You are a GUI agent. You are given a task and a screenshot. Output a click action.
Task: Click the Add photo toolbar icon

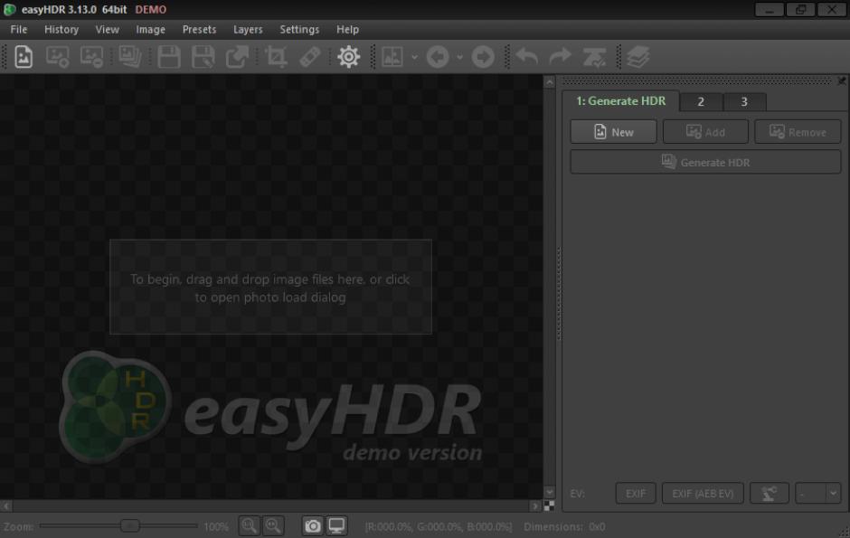coord(58,56)
